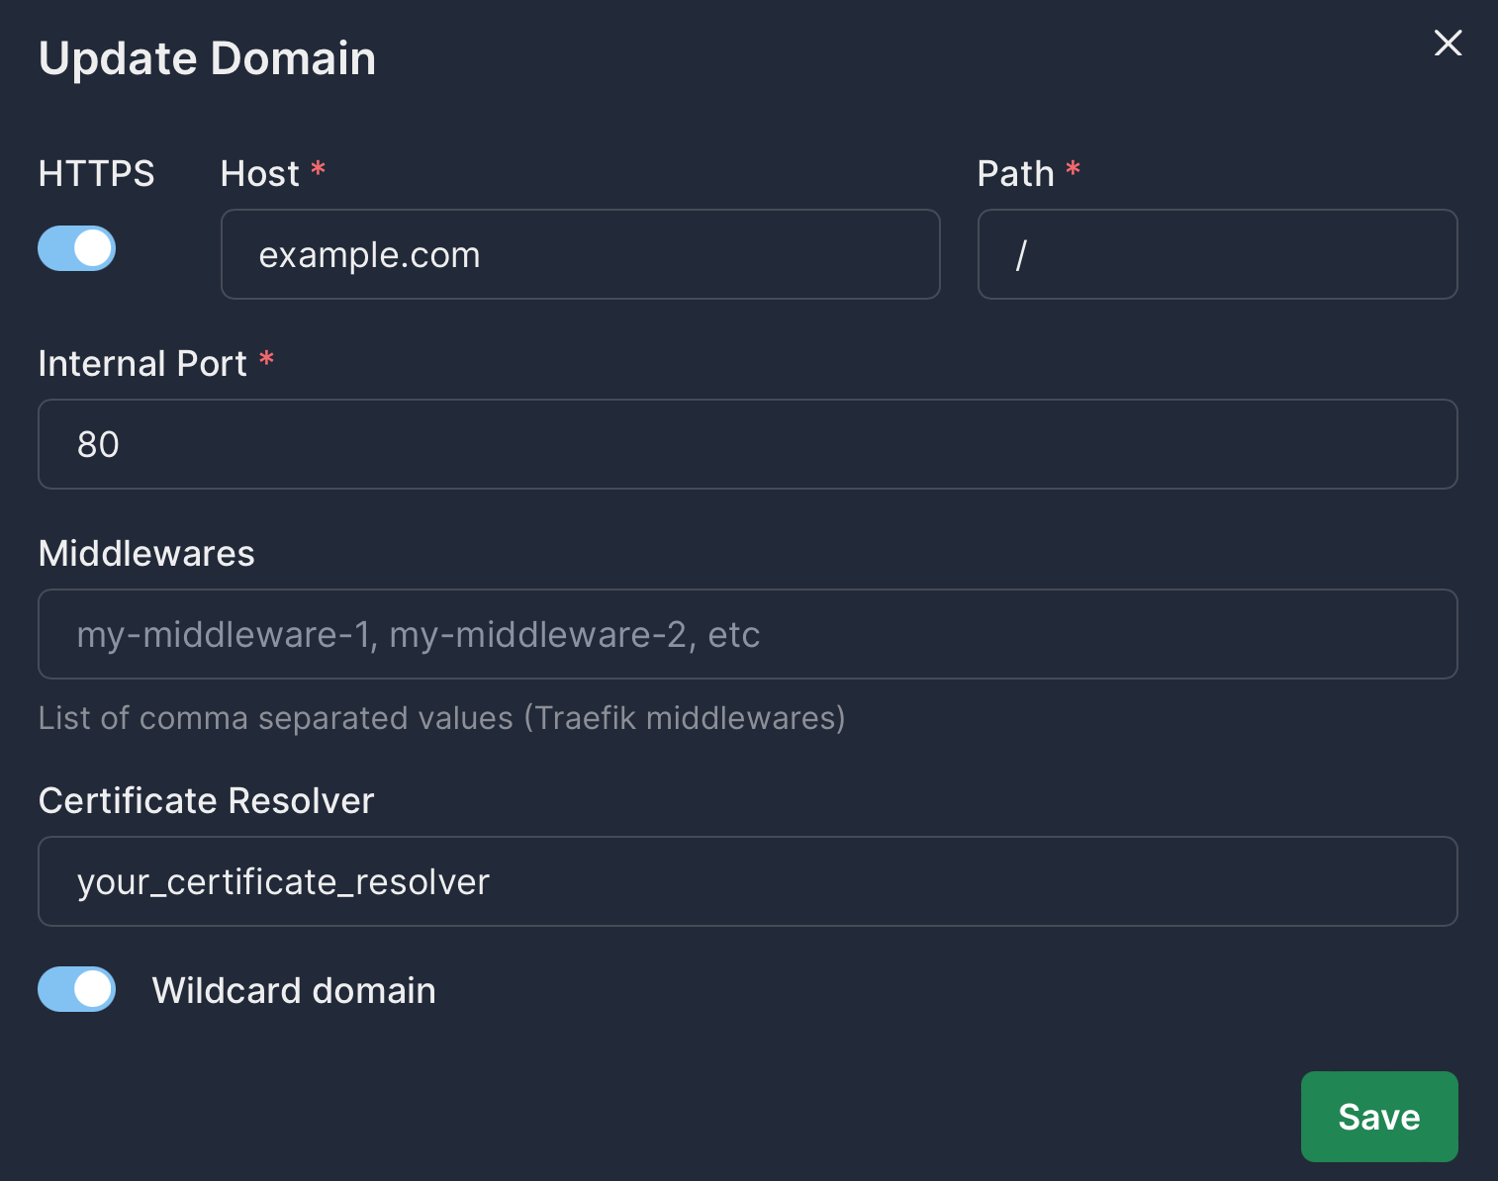
Task: Select the Path field containing slash
Action: [1217, 254]
